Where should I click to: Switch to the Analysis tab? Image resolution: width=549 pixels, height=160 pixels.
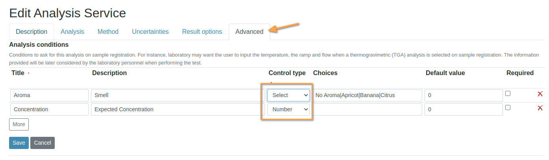(x=72, y=32)
